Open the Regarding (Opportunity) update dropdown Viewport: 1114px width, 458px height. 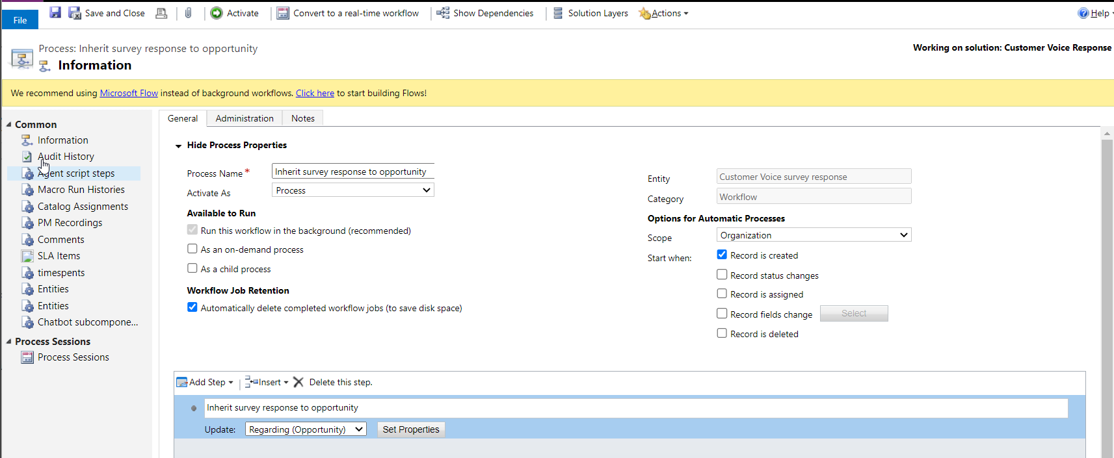(306, 429)
